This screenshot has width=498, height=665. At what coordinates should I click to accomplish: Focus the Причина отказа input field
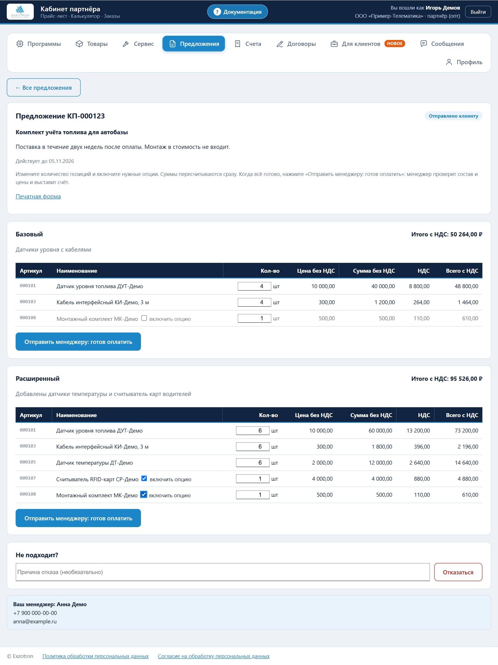pos(223,572)
